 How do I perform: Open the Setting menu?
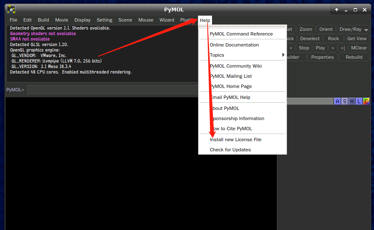pos(104,20)
